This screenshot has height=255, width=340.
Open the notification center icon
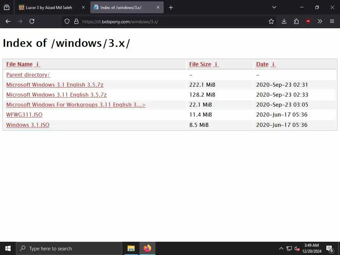(330, 249)
